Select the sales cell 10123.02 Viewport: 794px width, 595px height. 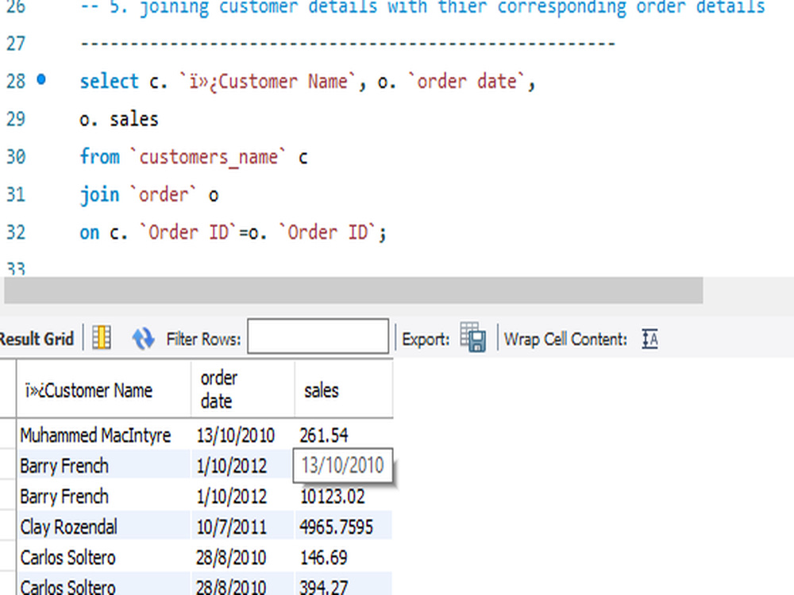[x=343, y=497]
